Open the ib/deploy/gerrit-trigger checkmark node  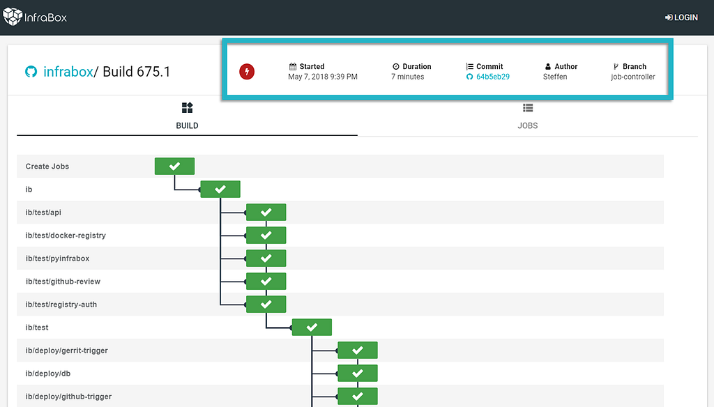(x=358, y=350)
